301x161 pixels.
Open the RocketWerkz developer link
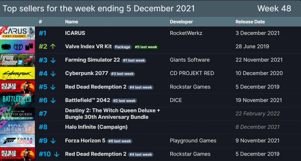(186, 33)
